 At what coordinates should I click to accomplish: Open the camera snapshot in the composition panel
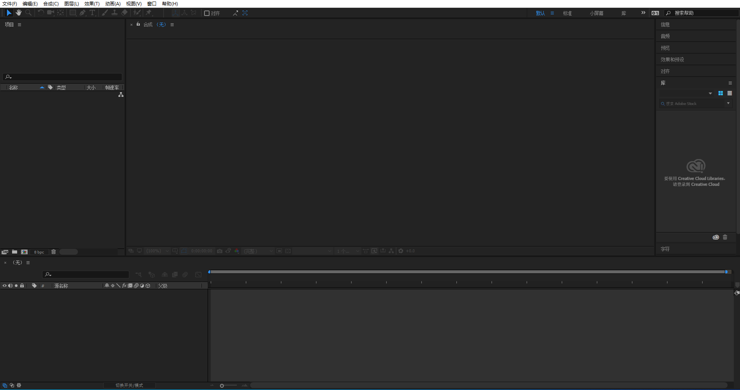coord(220,251)
